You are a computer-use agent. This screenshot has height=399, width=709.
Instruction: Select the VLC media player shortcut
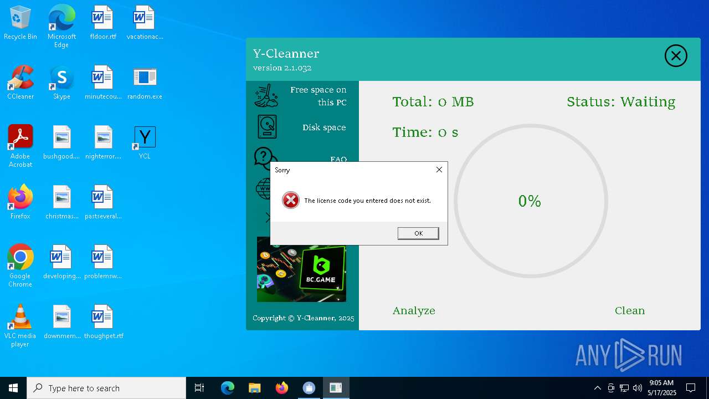20,325
